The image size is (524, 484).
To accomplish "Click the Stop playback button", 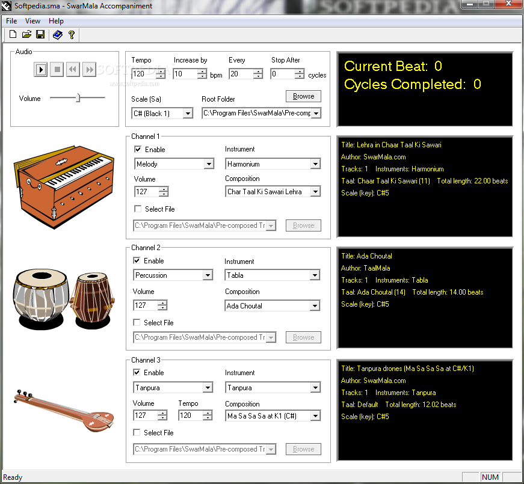I will point(57,70).
